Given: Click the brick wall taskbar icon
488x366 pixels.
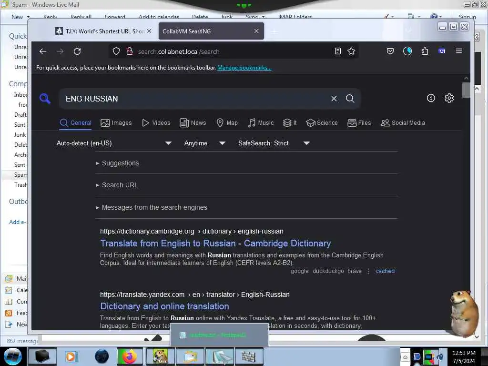Looking at the screenshot, I should coord(248,356).
